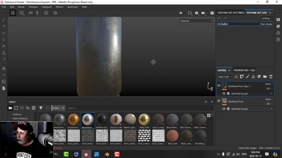Toggle the vertical symmetry icon
Viewport: 282px width, 158px height.
pyautogui.click(x=37, y=13)
